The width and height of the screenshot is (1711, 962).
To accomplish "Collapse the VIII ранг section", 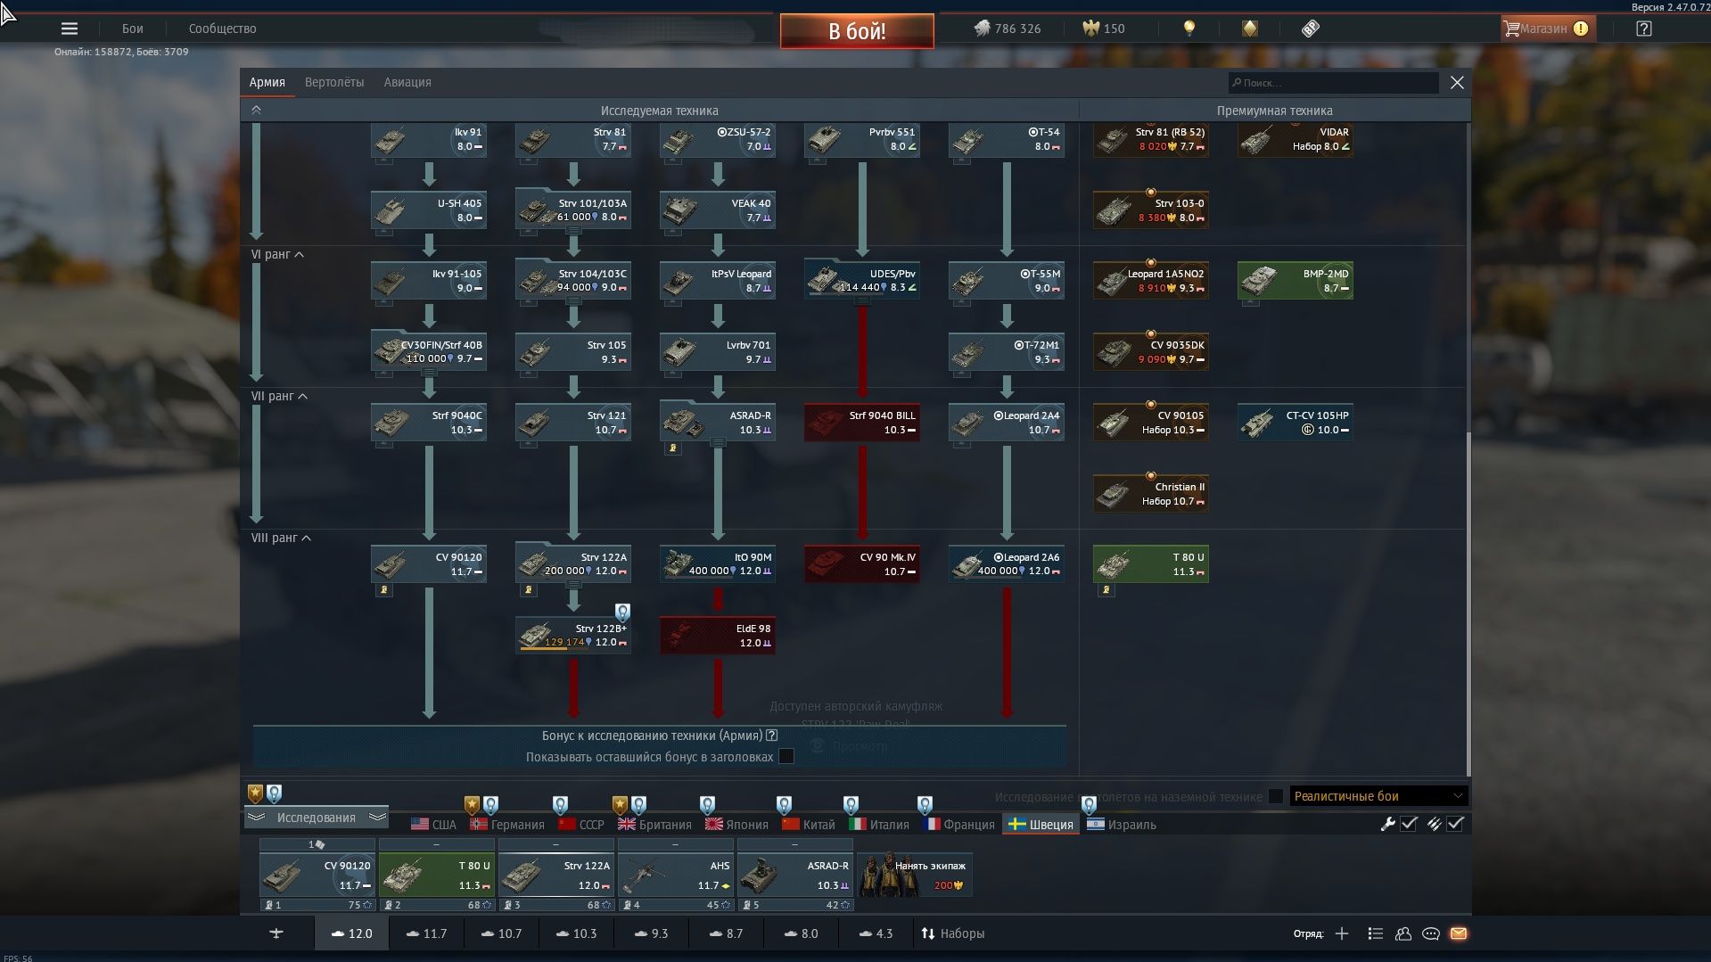I will tap(281, 538).
